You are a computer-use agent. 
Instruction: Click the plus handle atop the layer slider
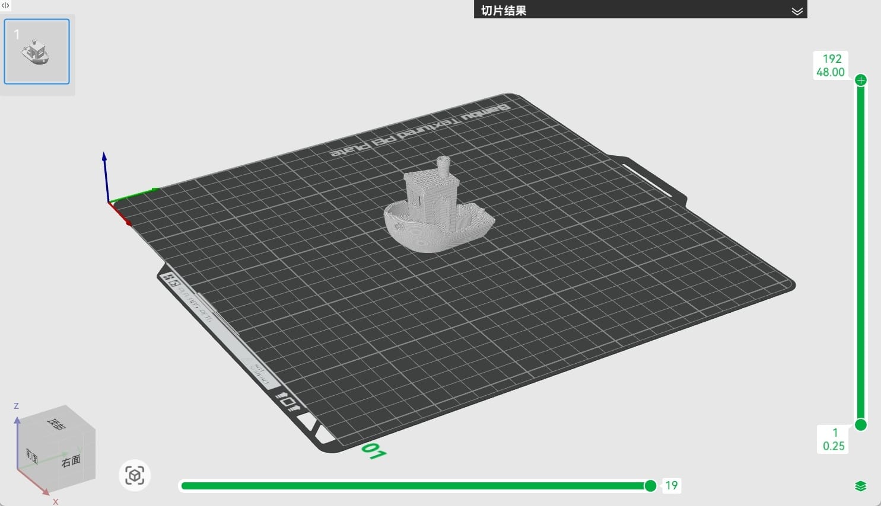coord(861,80)
